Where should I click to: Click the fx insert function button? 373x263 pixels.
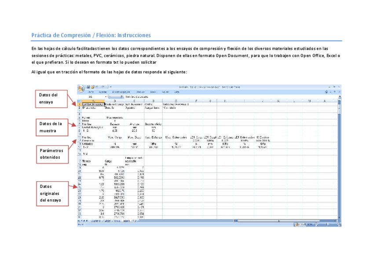[x=122, y=97]
